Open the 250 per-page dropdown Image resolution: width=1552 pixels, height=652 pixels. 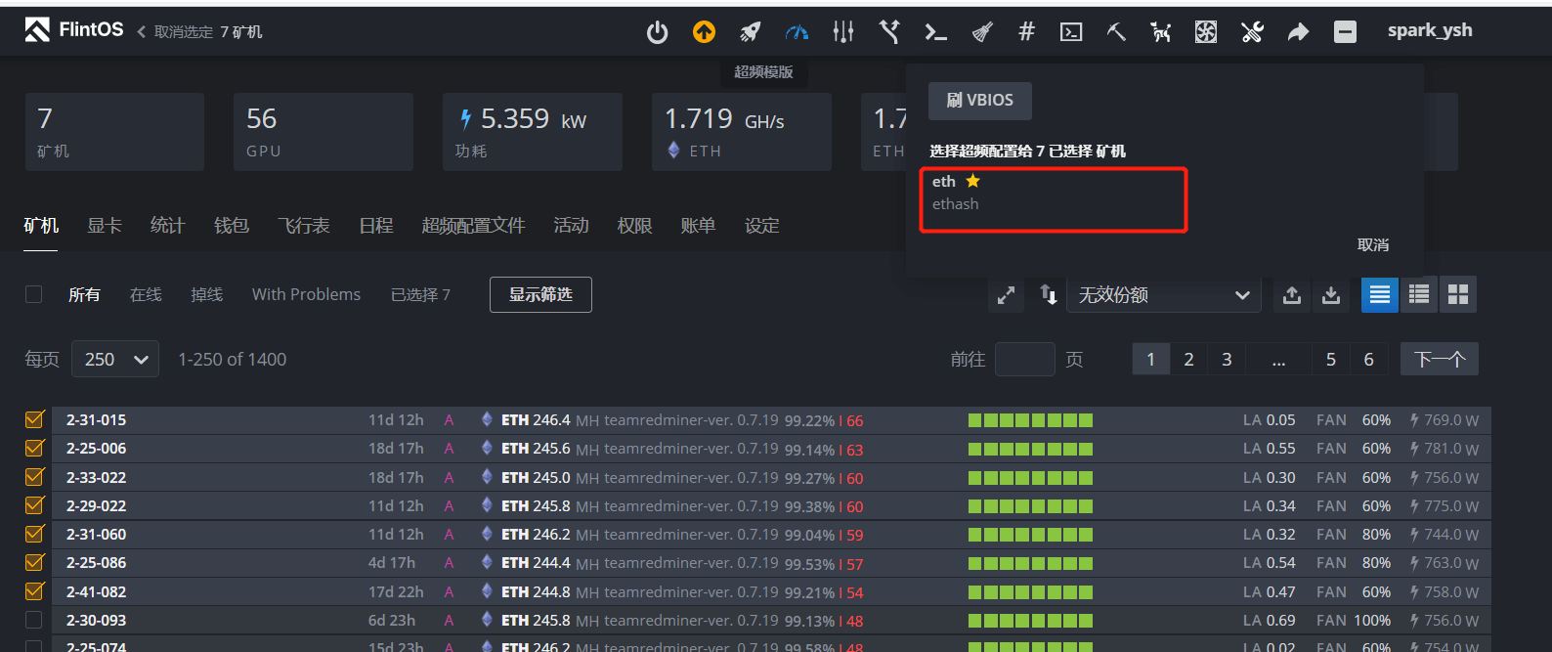116,360
